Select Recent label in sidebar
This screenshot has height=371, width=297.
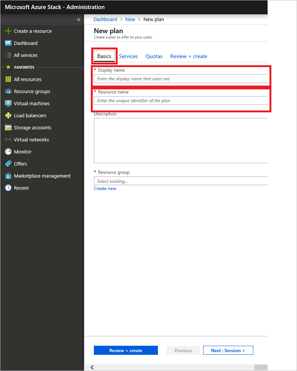pyautogui.click(x=21, y=188)
